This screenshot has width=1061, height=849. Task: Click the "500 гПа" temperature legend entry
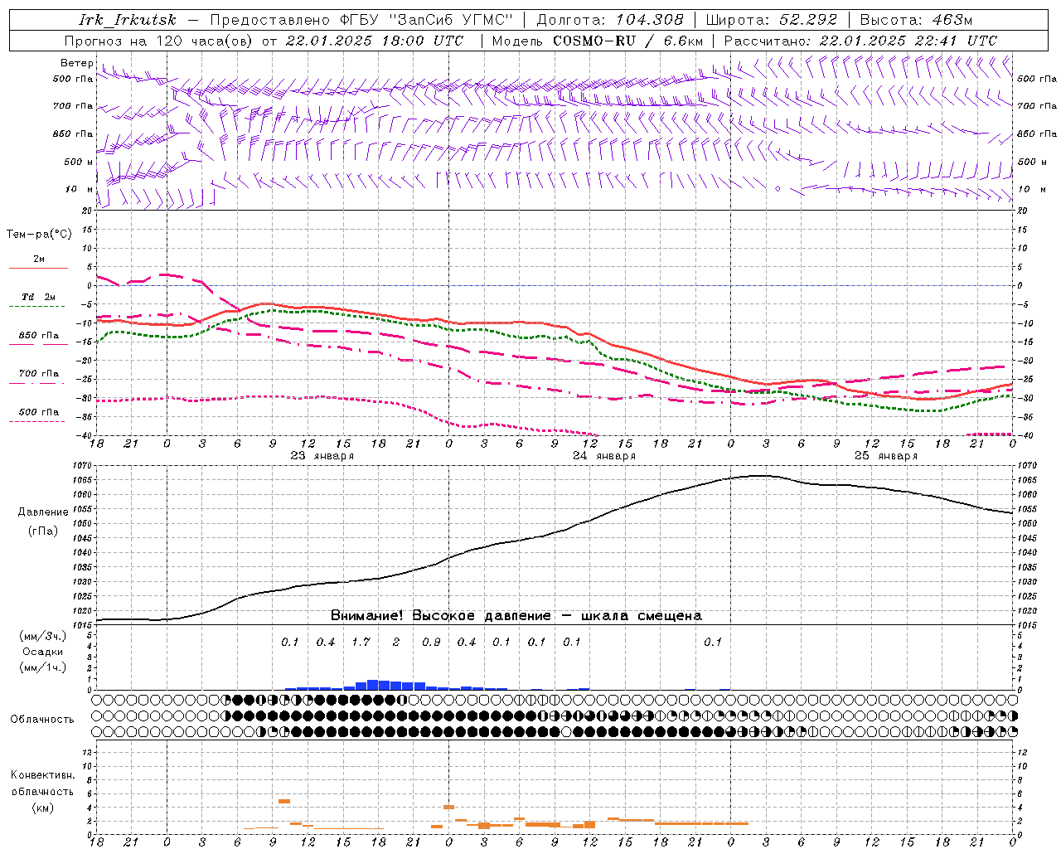[38, 412]
